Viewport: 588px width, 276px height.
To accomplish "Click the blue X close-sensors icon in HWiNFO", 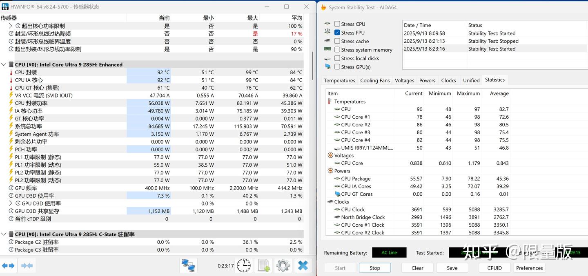I will (303, 265).
